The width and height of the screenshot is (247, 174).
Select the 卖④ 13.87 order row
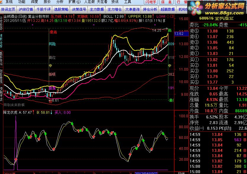point(218,37)
